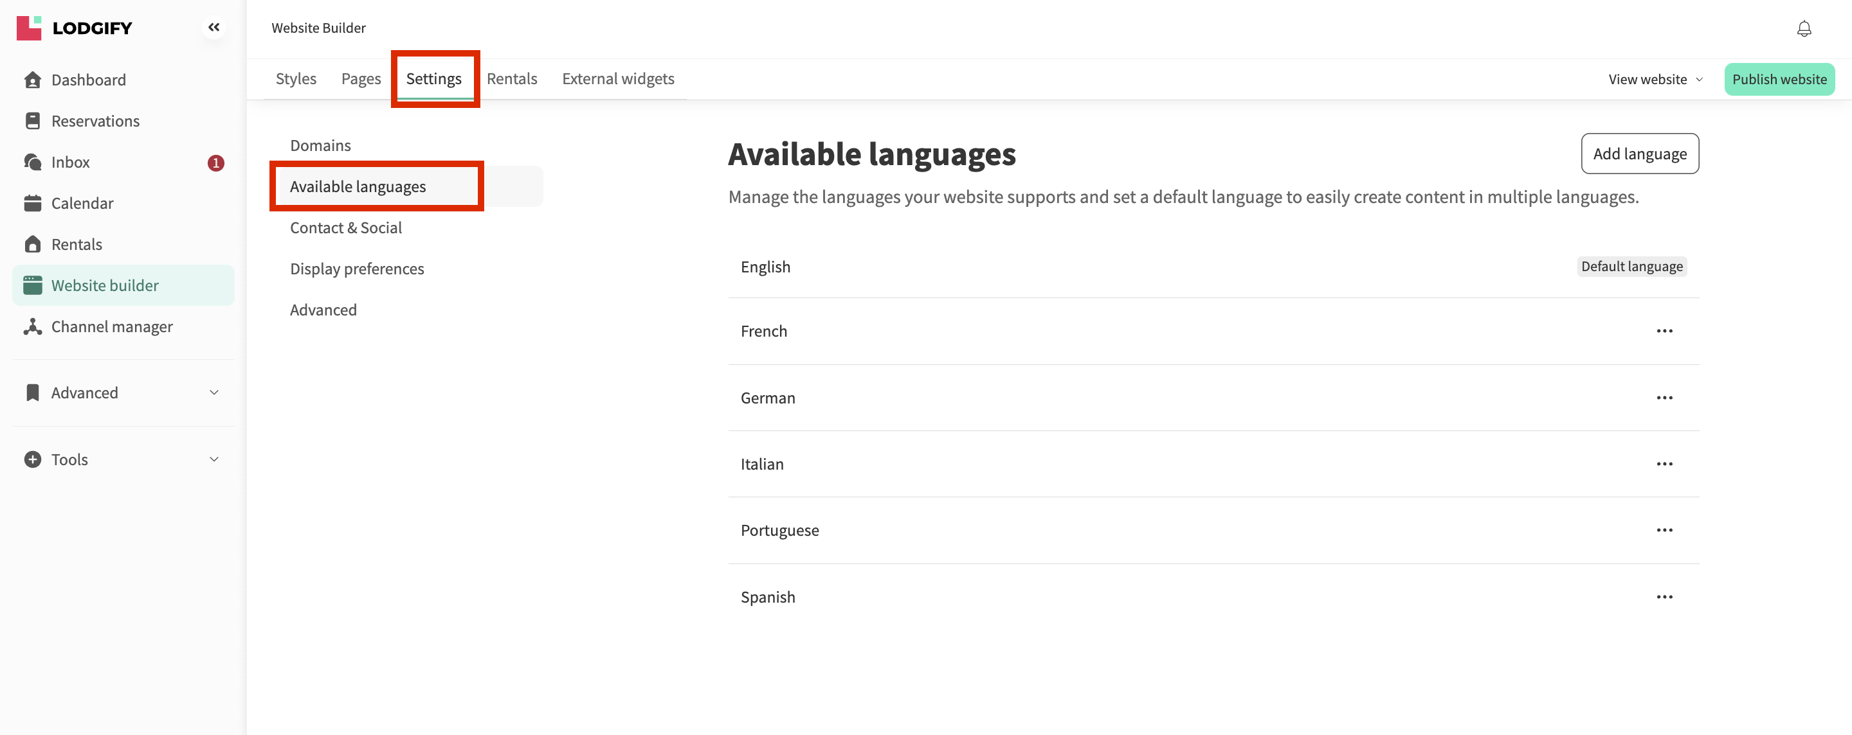Viewport: 1852px width, 735px height.
Task: Go to Reservations in sidebar
Action: click(95, 121)
